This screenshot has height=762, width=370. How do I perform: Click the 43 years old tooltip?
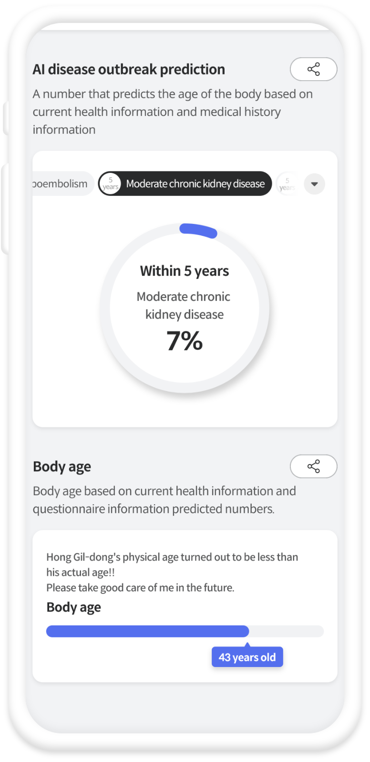(x=247, y=657)
